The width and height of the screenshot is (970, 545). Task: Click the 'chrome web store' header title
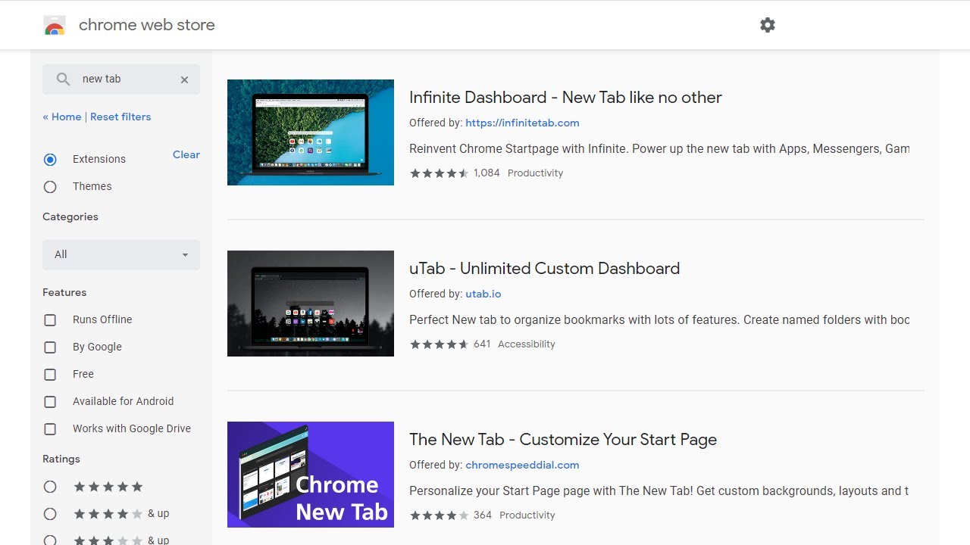pyautogui.click(x=147, y=25)
